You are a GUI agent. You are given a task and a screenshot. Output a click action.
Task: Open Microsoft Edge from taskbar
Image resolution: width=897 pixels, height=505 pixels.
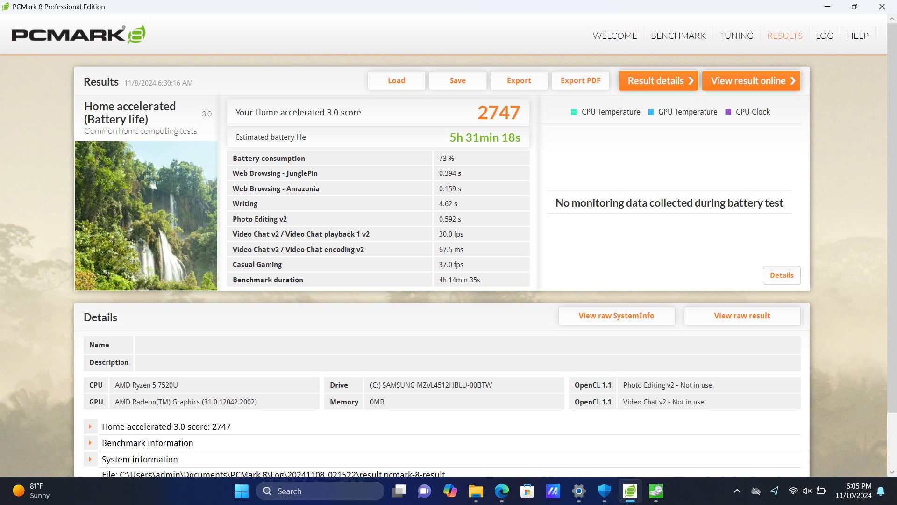(501, 491)
